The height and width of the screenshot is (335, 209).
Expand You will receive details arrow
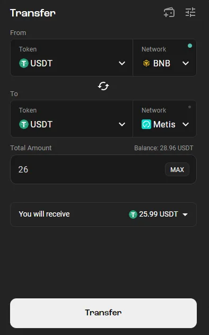pos(185,214)
